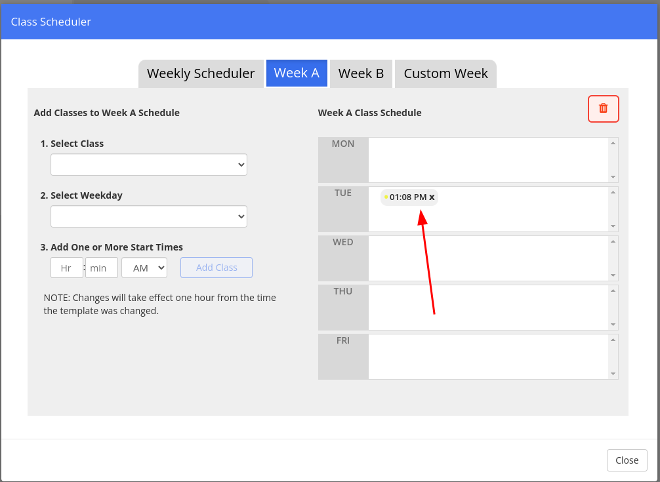This screenshot has height=482, width=660.
Task: Select the Week A tab
Action: click(x=297, y=73)
